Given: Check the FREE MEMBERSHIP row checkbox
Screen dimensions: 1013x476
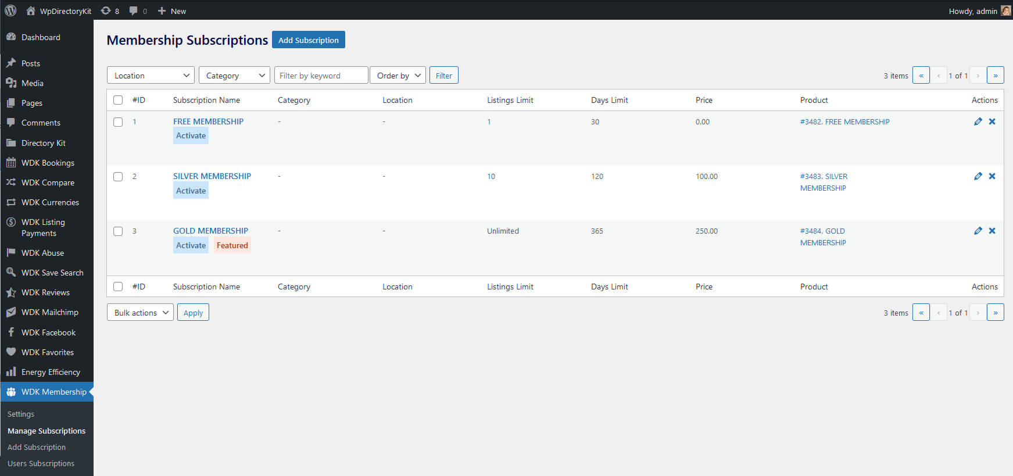Looking at the screenshot, I should coord(118,122).
